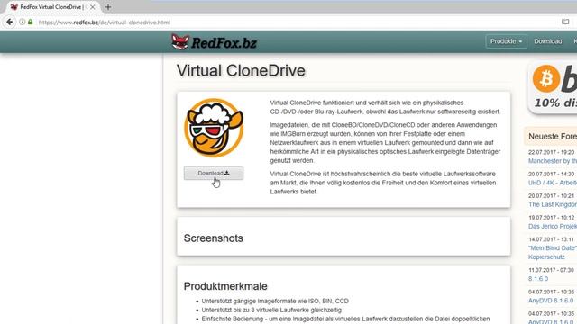Click the 'Einfachste Bedienung' bullet text
Screen dimensions: 577x324
pyautogui.click(x=345, y=319)
